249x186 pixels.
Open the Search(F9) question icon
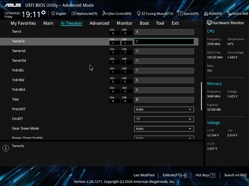click(x=180, y=13)
